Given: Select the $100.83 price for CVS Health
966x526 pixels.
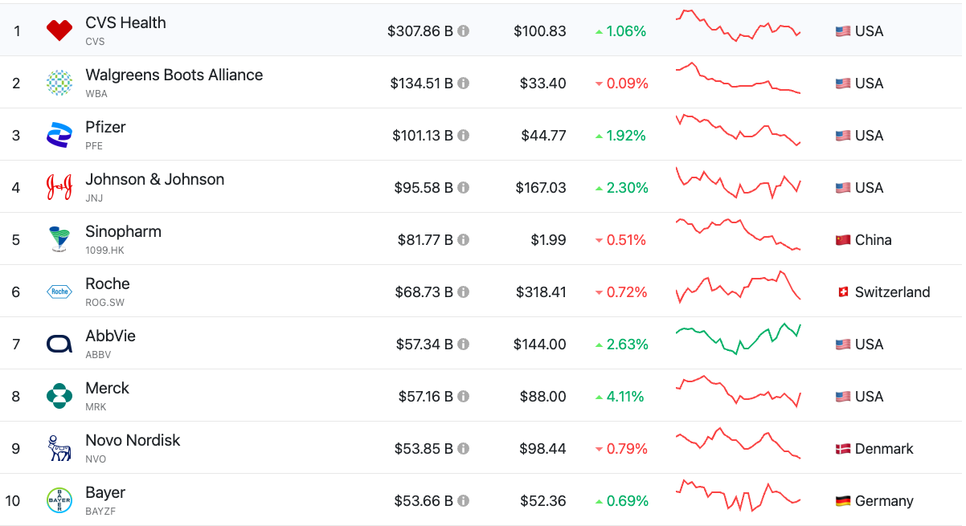Looking at the screenshot, I should pyautogui.click(x=540, y=31).
